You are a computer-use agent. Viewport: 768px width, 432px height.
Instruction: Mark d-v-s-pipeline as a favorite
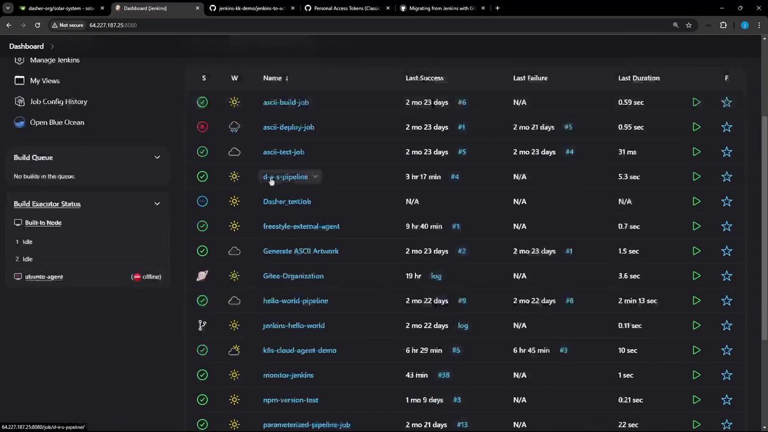click(x=727, y=177)
